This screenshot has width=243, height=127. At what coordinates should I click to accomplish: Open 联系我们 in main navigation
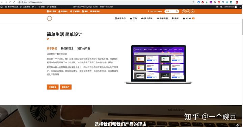[162, 18]
